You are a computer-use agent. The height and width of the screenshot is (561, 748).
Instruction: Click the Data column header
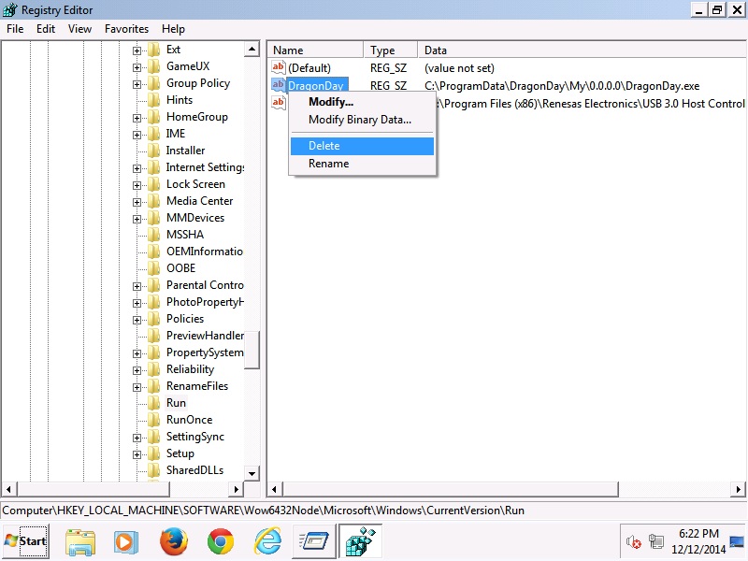[582, 50]
